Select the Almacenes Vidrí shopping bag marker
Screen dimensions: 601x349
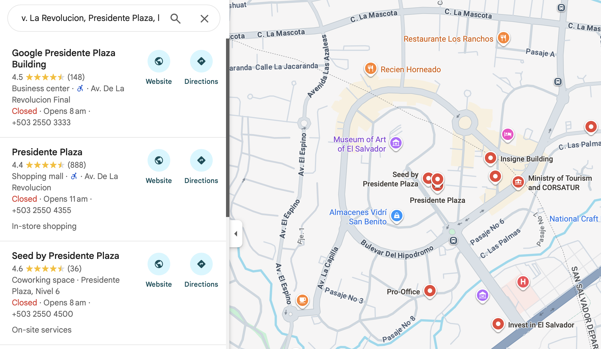coord(397,216)
